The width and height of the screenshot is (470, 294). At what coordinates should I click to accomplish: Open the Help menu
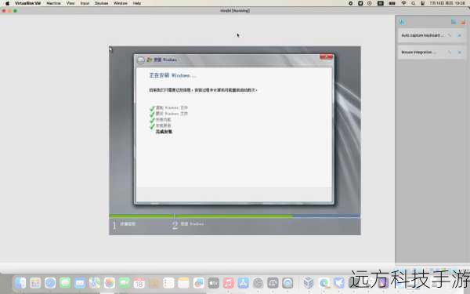click(137, 3)
